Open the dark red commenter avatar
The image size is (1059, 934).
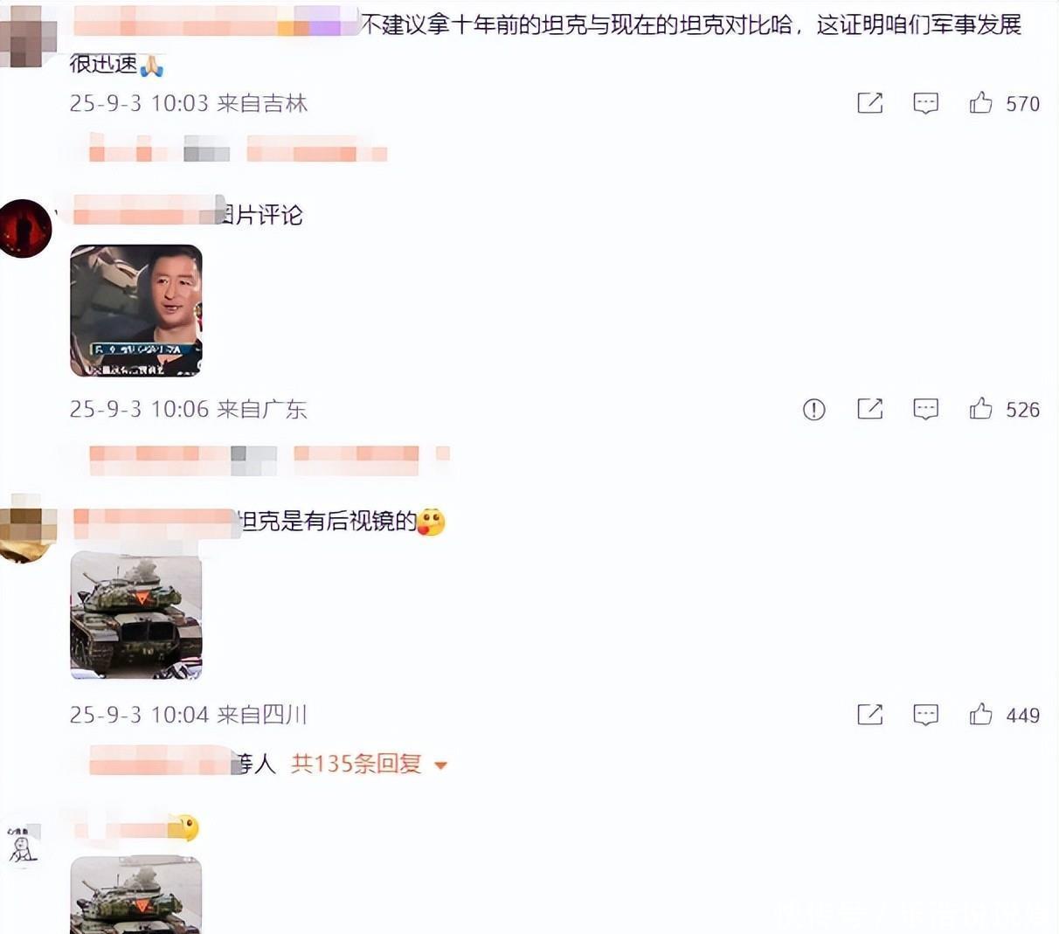[x=25, y=228]
